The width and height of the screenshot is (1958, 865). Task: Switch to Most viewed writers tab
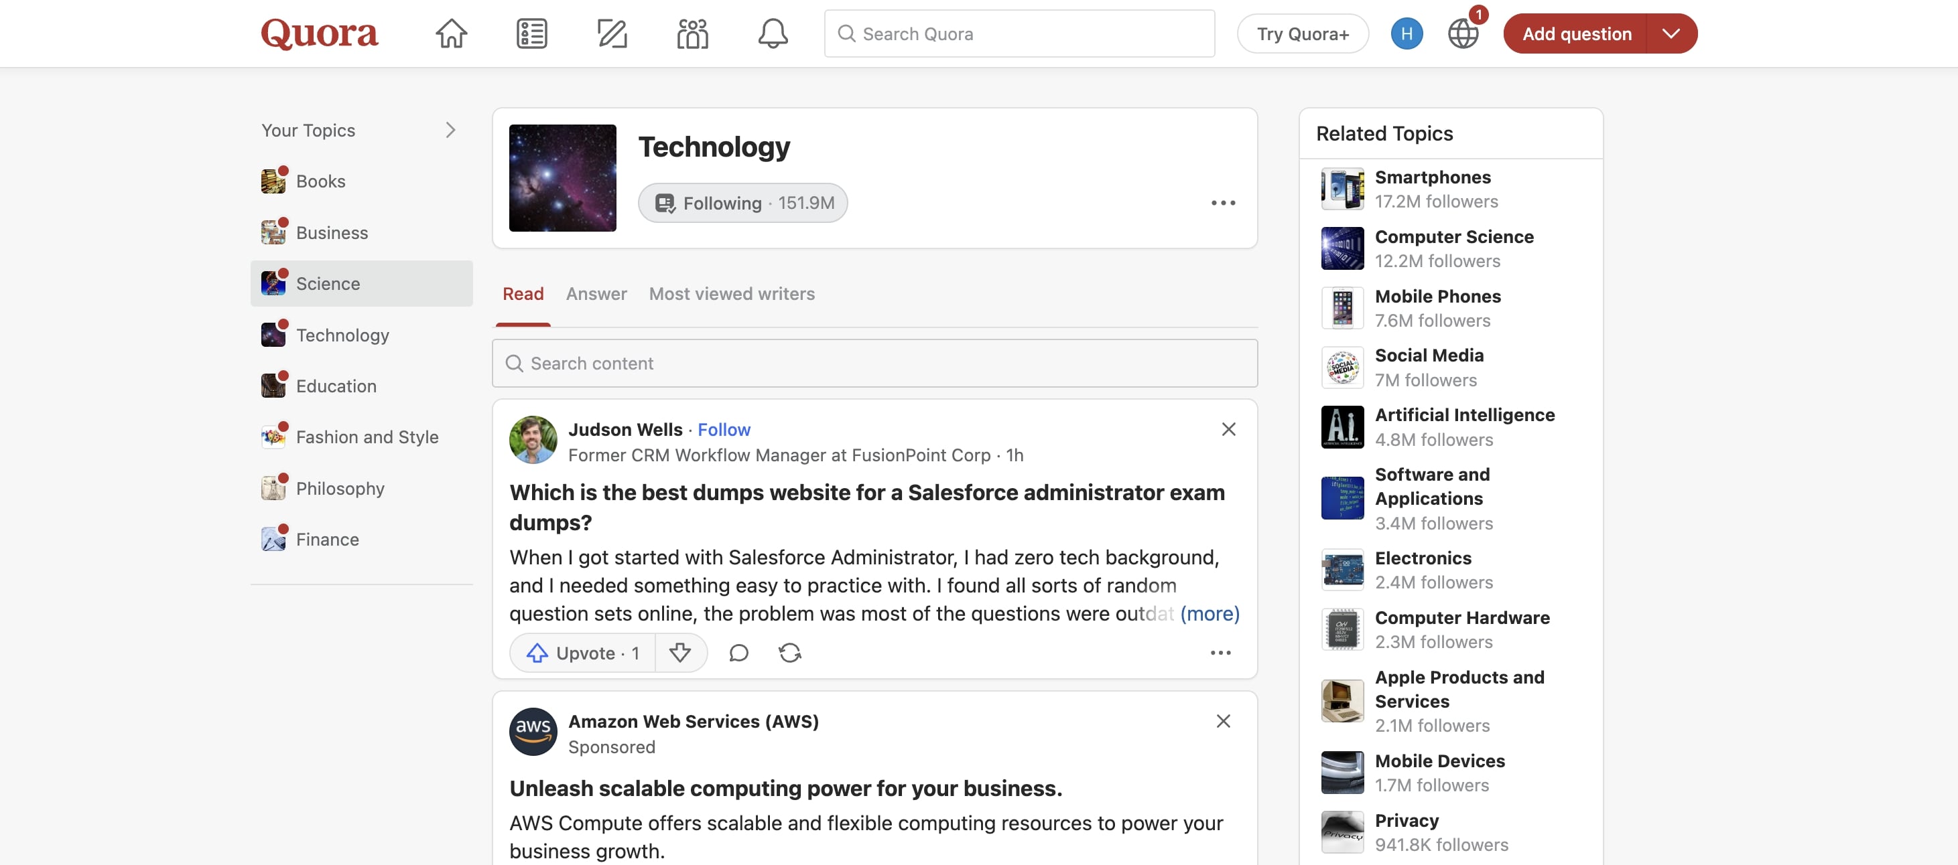click(x=731, y=294)
